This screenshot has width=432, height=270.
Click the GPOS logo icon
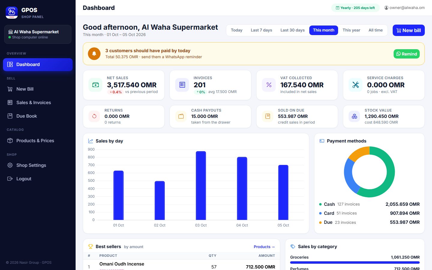12,13
